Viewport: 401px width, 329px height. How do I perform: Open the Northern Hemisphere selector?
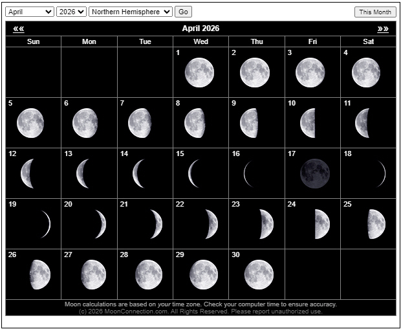click(x=131, y=12)
